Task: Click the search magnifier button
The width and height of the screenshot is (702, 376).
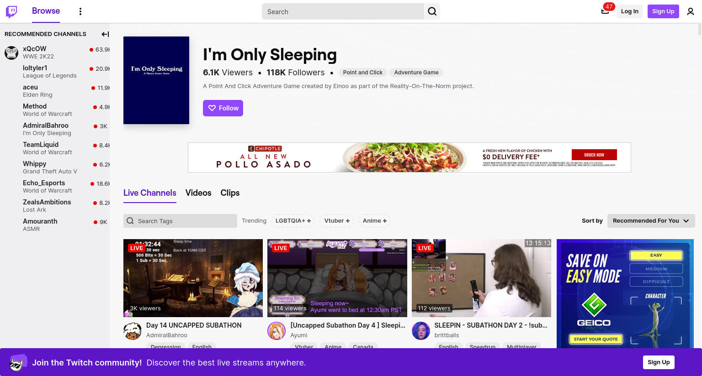Action: (x=432, y=11)
